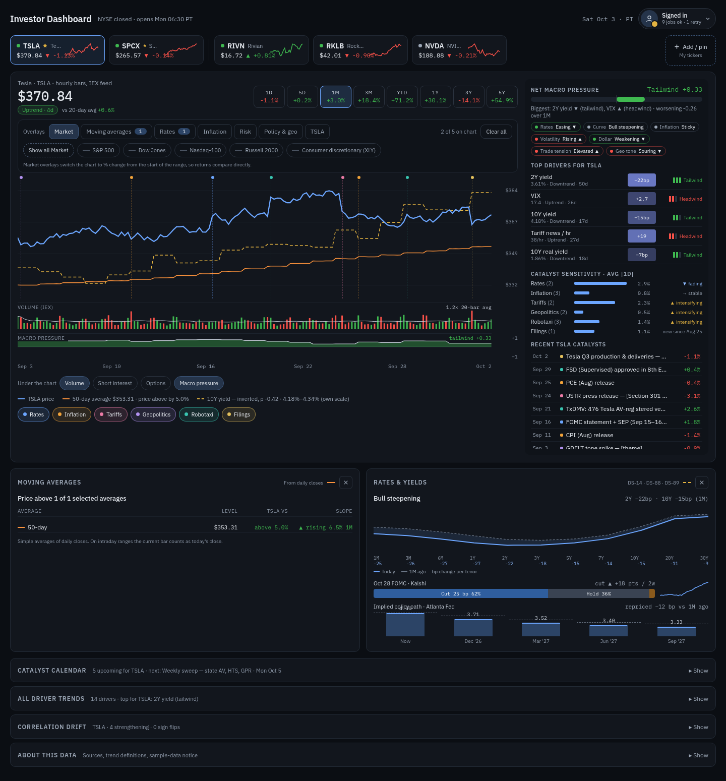
Task: Click the pink event marker above the chart
Action: click(x=343, y=177)
